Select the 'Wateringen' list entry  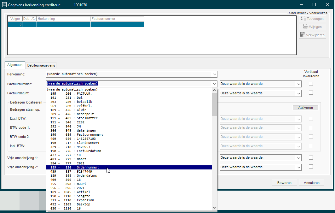coord(129,130)
